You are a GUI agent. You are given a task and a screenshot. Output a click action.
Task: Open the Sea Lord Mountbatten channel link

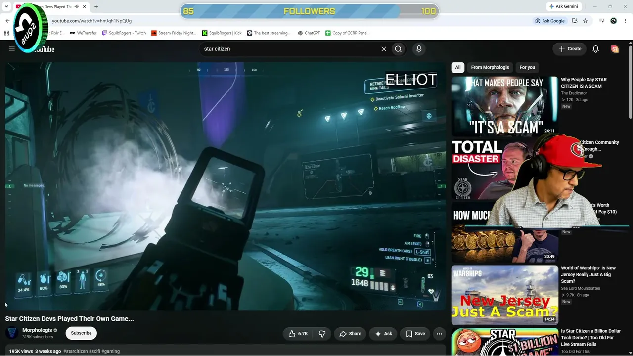(582, 288)
